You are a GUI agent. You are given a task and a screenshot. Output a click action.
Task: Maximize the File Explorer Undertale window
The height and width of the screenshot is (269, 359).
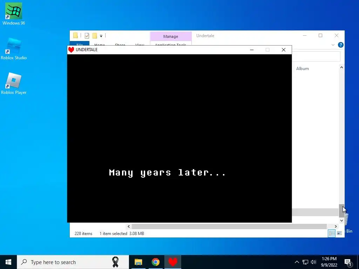click(320, 35)
